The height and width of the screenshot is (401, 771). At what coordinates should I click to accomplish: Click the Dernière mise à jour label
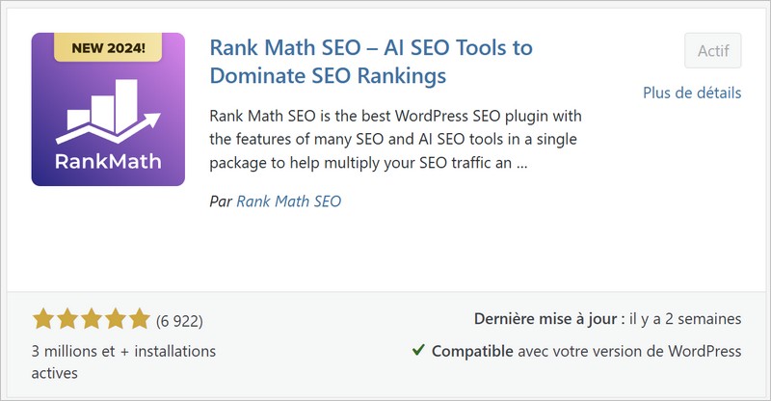point(545,319)
